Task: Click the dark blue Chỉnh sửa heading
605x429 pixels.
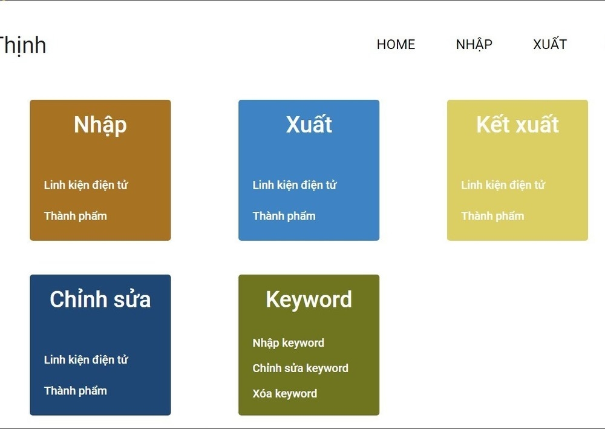Action: pyautogui.click(x=100, y=299)
